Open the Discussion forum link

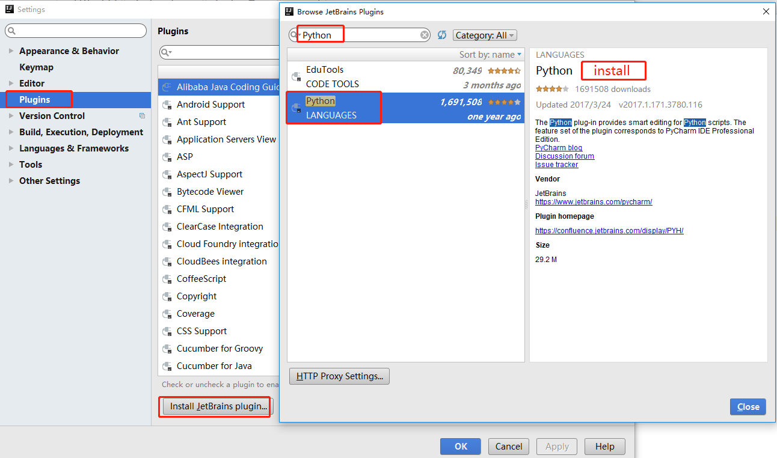[565, 156]
